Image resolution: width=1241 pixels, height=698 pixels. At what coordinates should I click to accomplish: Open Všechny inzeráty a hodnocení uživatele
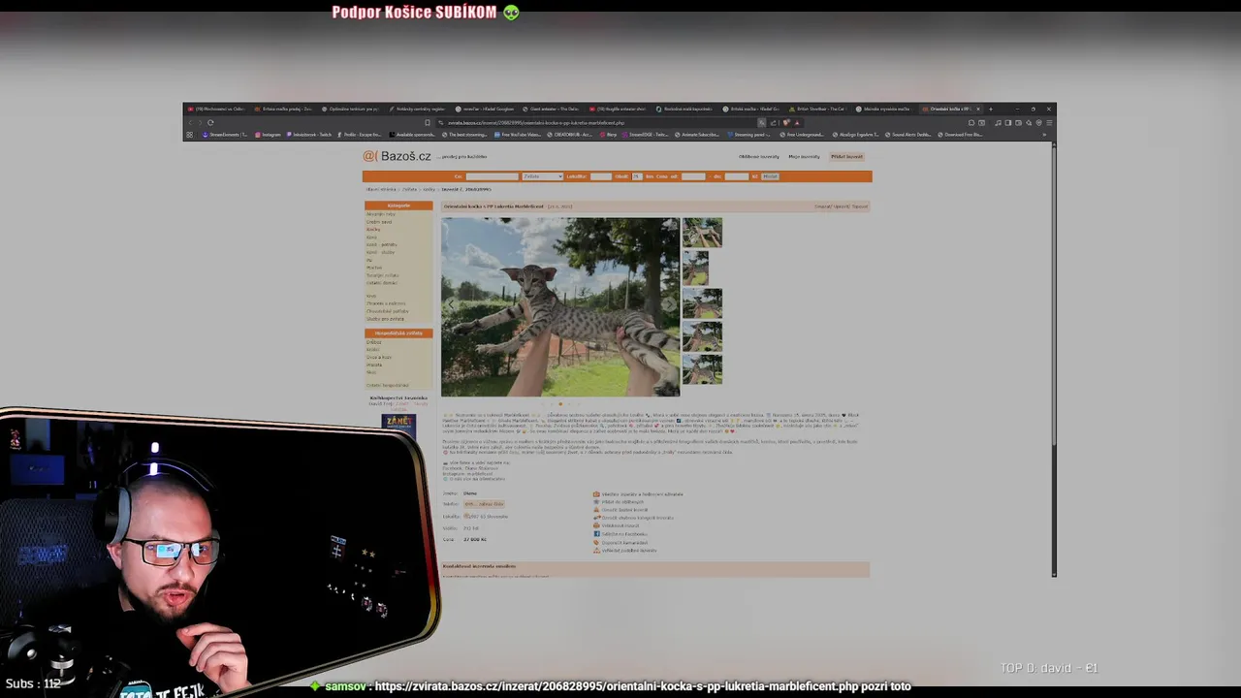pyautogui.click(x=642, y=494)
